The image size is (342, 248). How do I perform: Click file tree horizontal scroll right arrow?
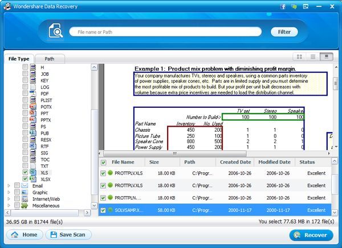pos(87,213)
